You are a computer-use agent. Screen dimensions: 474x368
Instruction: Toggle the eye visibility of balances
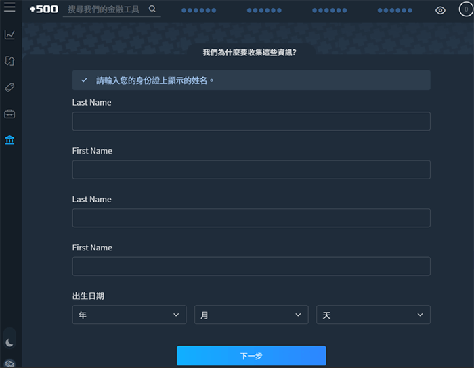coord(440,11)
